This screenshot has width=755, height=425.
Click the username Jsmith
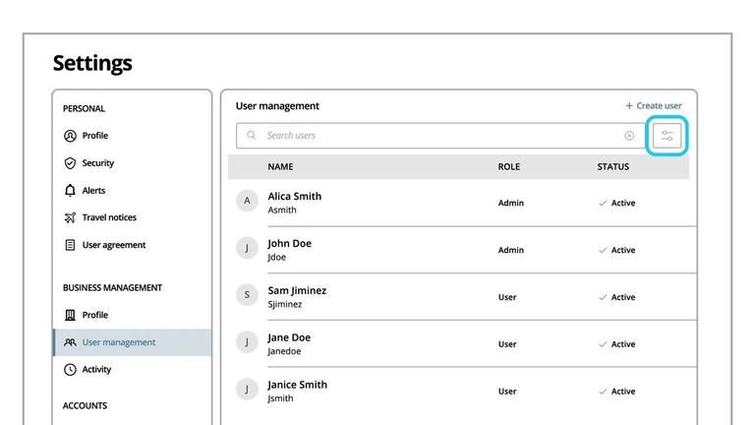coord(280,398)
